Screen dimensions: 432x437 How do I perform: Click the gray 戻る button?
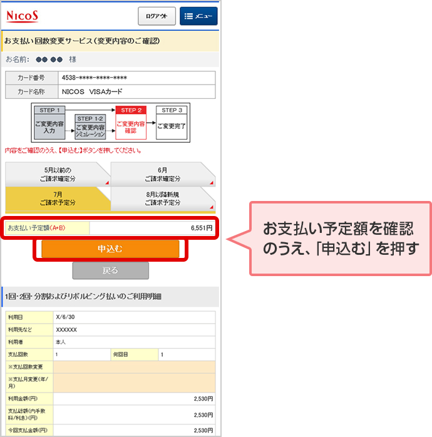pyautogui.click(x=110, y=270)
